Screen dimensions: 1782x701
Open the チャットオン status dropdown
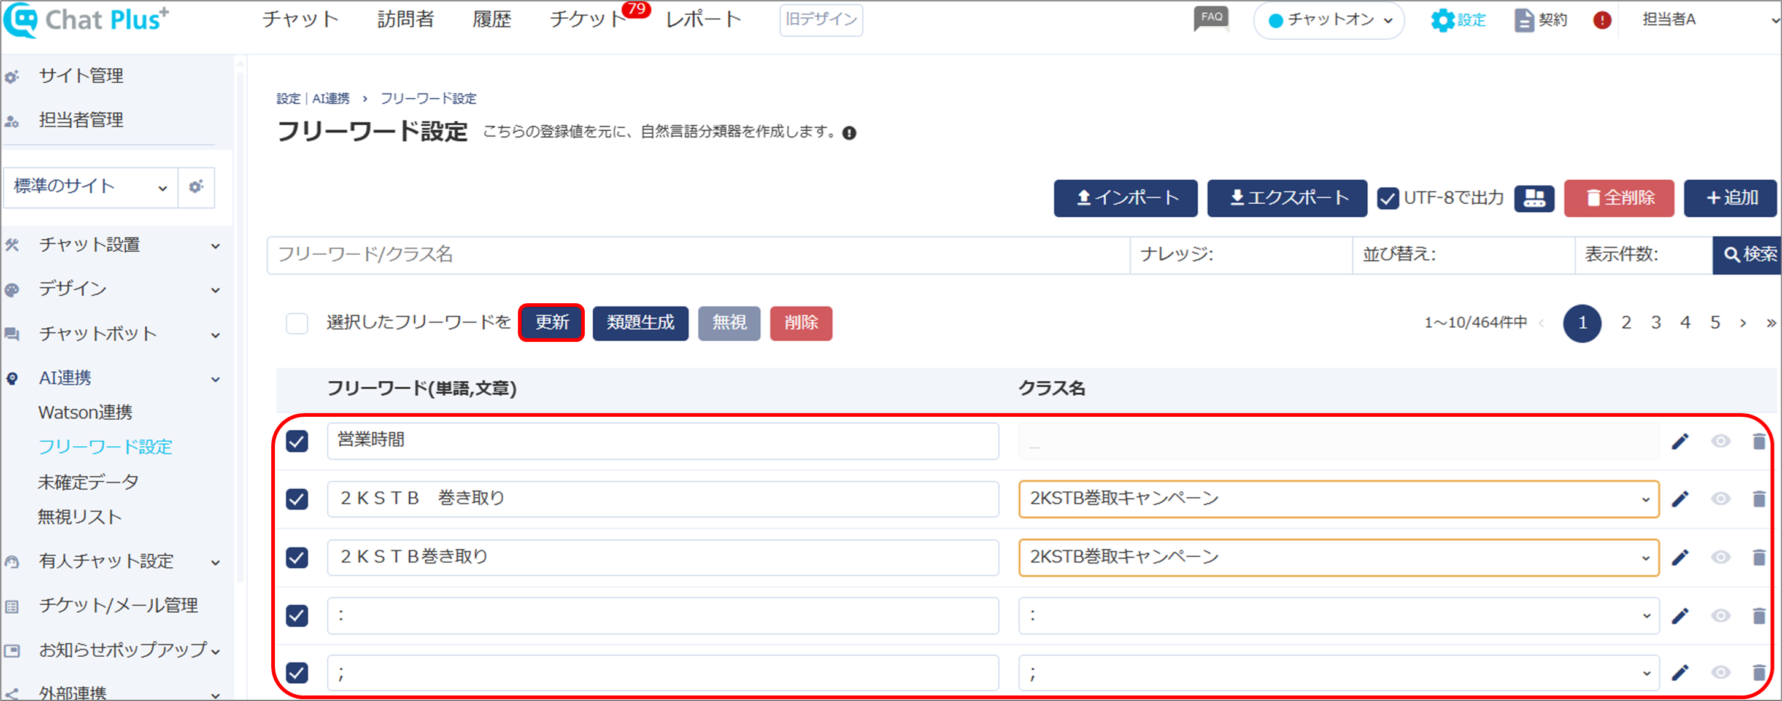coord(1328,20)
